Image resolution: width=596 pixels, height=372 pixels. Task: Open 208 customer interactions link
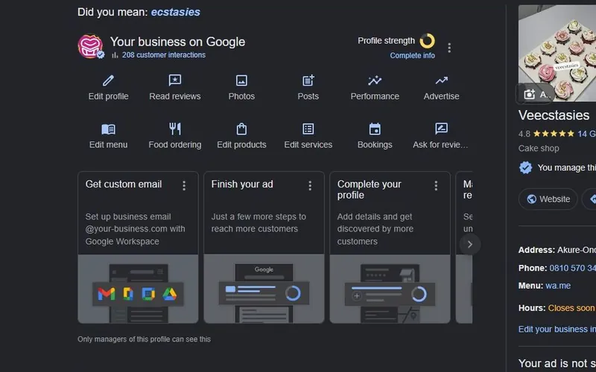164,55
